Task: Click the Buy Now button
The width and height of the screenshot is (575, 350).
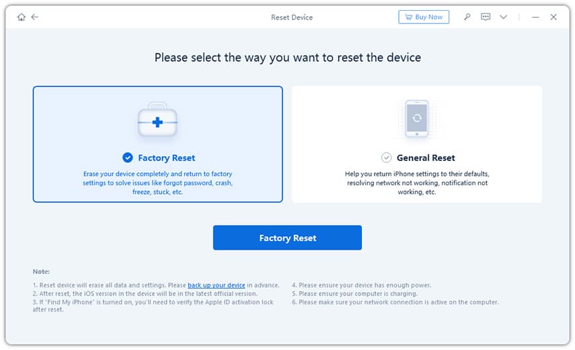Action: point(424,17)
